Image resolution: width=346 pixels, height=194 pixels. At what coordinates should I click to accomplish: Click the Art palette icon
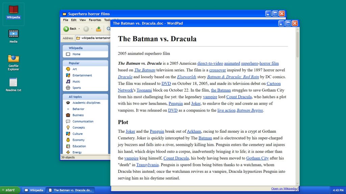(68, 69)
